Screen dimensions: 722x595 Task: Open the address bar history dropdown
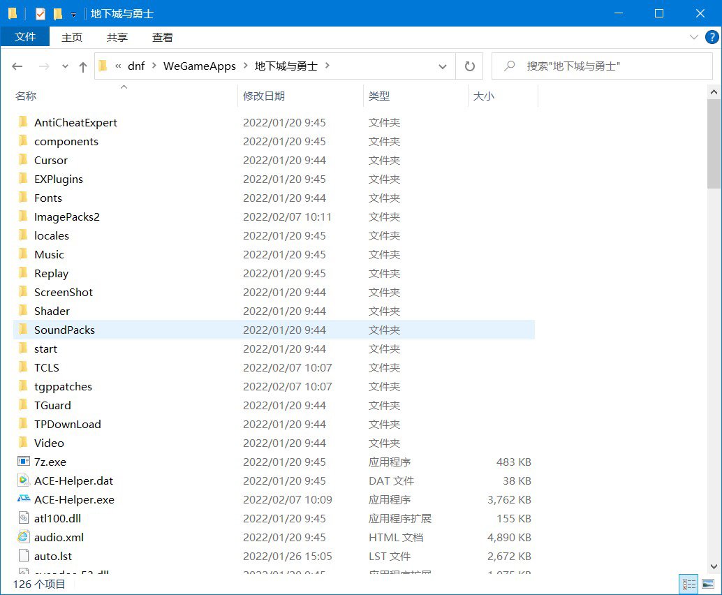[x=443, y=66]
